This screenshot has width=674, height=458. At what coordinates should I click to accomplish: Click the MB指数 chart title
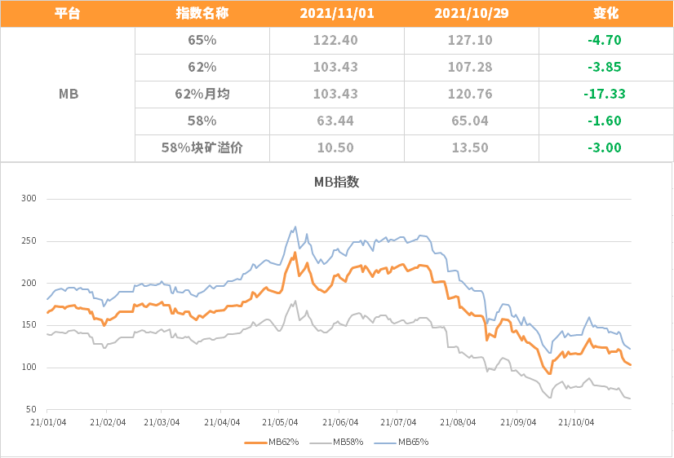[x=336, y=182]
